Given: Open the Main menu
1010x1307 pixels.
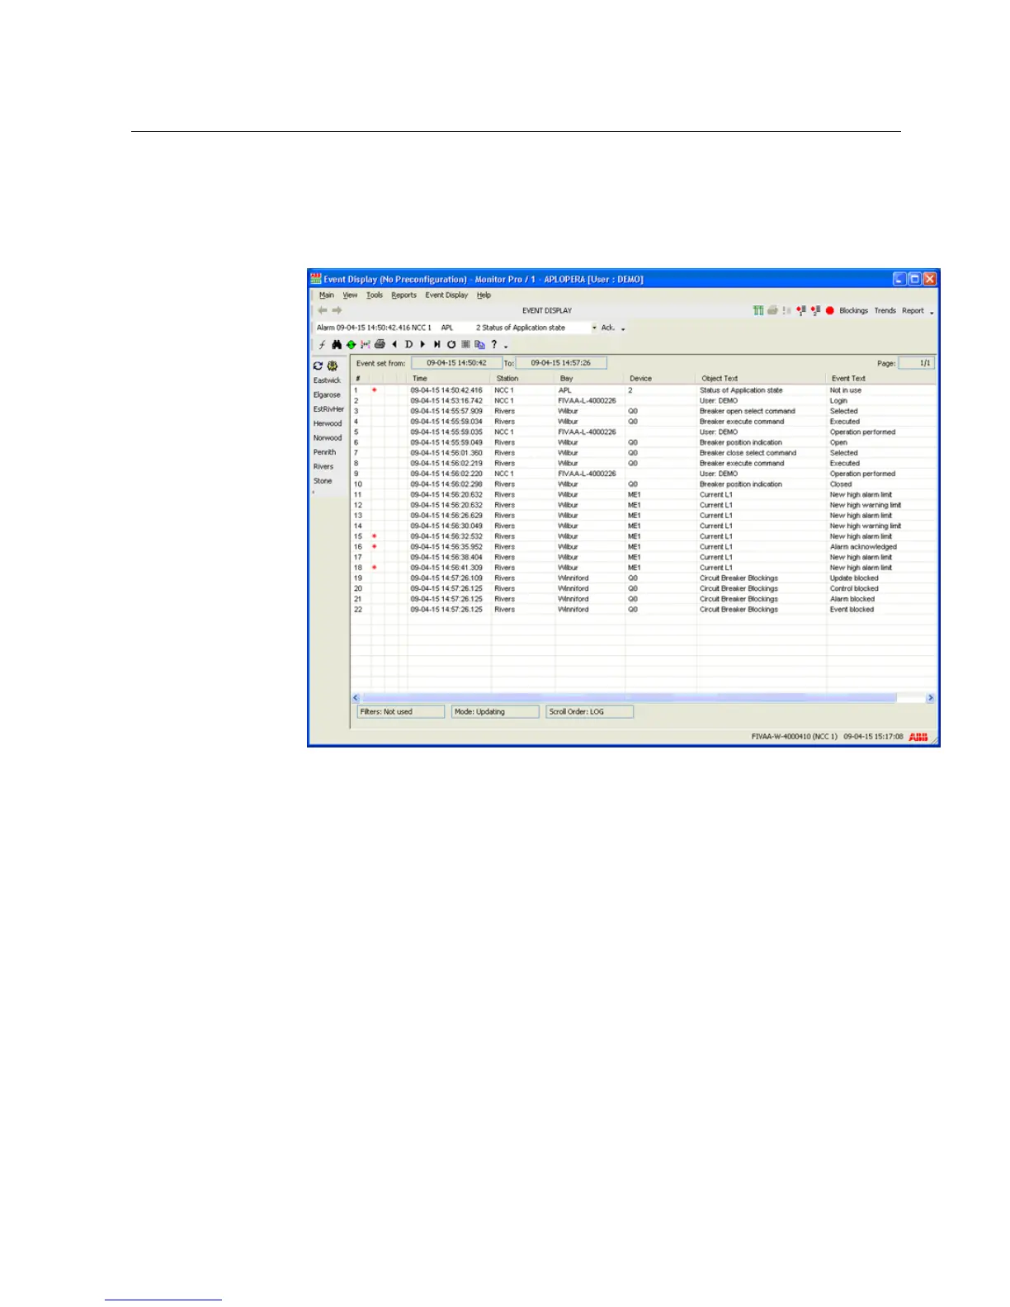Looking at the screenshot, I should point(327,295).
